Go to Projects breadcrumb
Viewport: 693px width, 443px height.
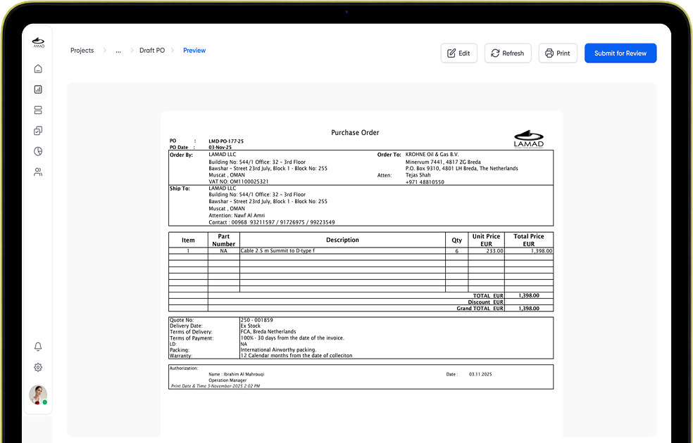82,51
